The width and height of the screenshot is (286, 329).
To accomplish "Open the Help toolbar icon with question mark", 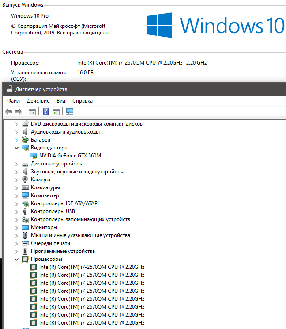I will pos(45,111).
